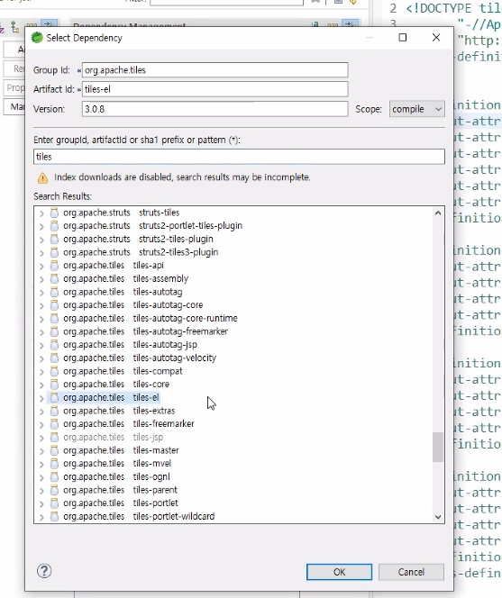Click the help question mark icon
The image size is (502, 598).
[x=44, y=571]
